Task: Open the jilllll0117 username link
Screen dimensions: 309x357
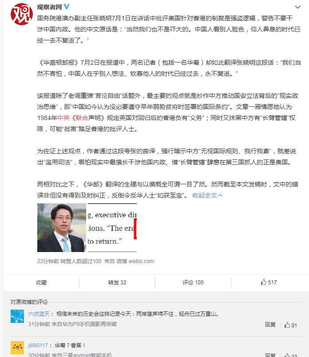Action: point(38,345)
